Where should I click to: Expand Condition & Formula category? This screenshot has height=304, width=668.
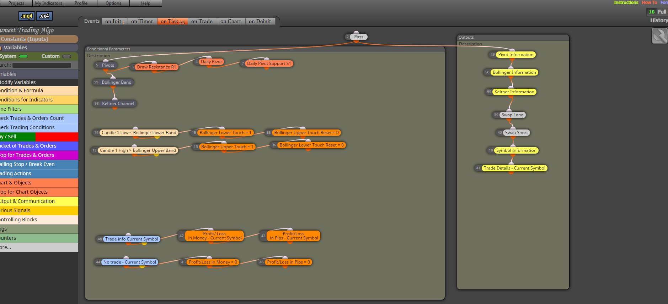point(39,91)
